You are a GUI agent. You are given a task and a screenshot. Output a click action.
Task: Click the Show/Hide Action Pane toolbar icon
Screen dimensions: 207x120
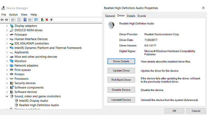(30, 20)
